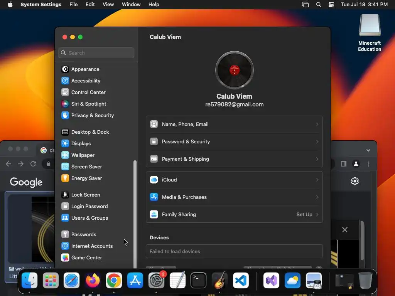
Task: Open the Apple menu
Action: [x=10, y=5]
